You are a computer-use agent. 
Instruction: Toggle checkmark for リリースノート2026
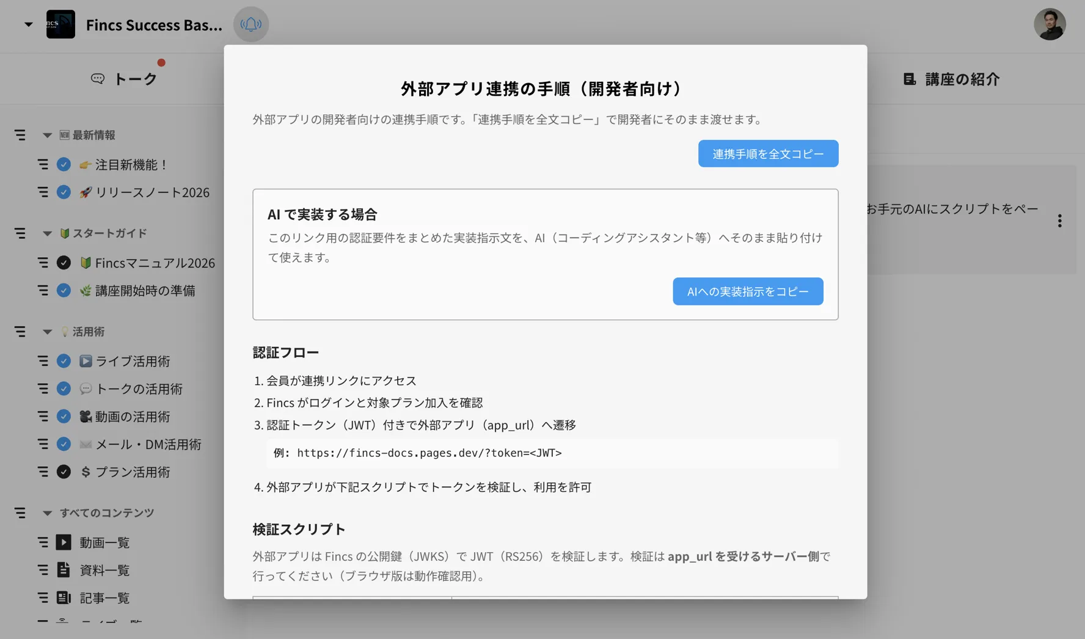64,192
